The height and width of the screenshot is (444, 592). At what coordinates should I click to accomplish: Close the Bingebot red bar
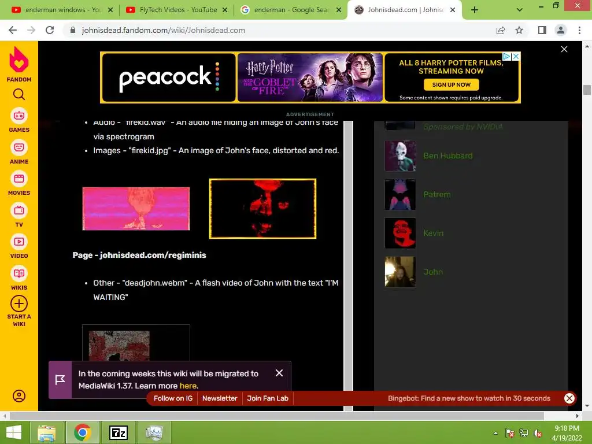[569, 398]
